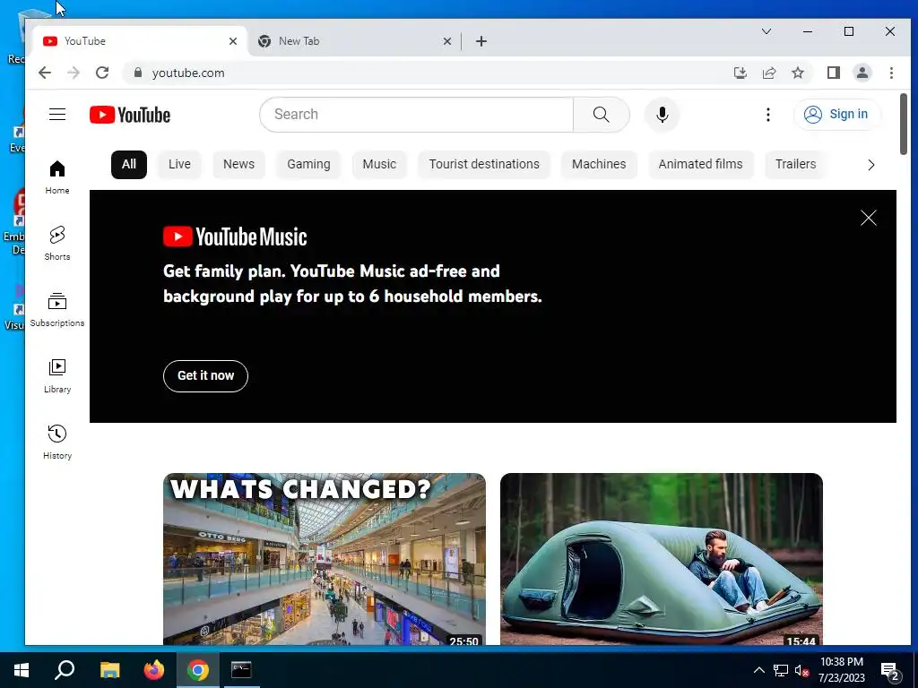
Task: Open Library from the sidebar
Action: [57, 375]
